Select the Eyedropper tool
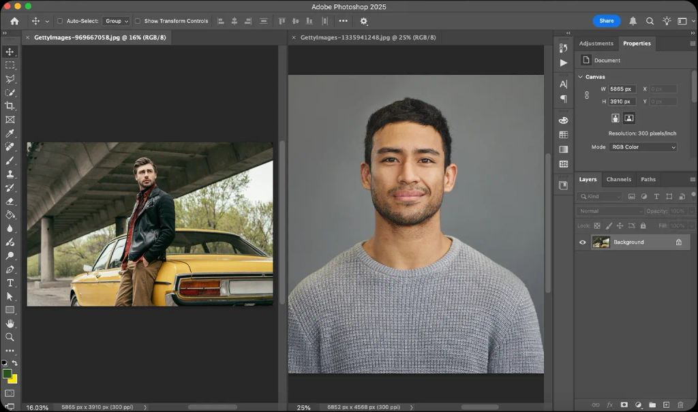This screenshot has width=698, height=412. click(x=10, y=133)
